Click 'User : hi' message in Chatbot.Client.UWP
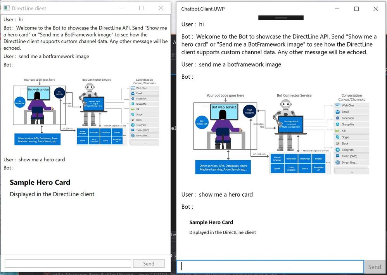Screen dimensions: 387x275 (x=192, y=24)
